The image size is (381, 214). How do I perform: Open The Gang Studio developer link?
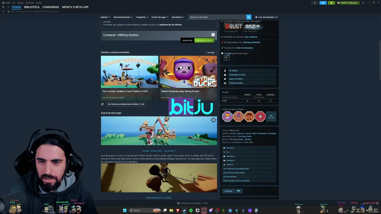point(244,136)
